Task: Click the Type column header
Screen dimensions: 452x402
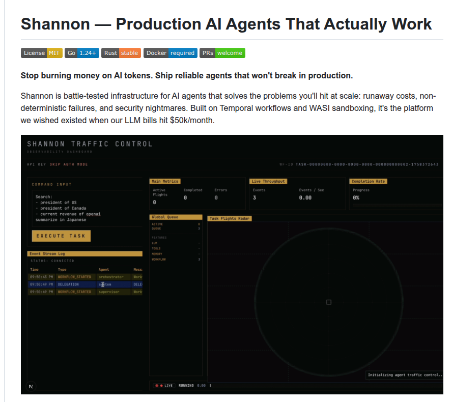Action: (x=62, y=269)
